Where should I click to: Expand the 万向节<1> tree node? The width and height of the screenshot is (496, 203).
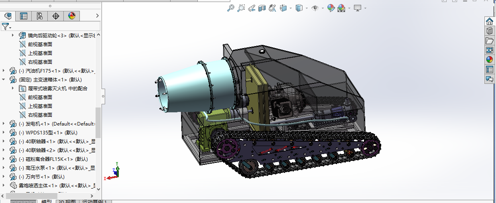[x=4, y=177]
